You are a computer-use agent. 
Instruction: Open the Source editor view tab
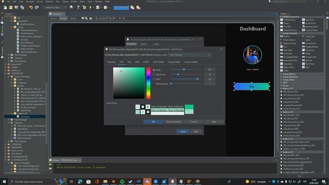tap(53, 18)
